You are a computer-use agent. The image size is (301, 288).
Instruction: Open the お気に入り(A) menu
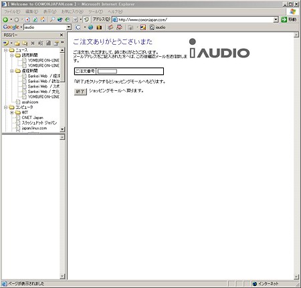click(72, 11)
